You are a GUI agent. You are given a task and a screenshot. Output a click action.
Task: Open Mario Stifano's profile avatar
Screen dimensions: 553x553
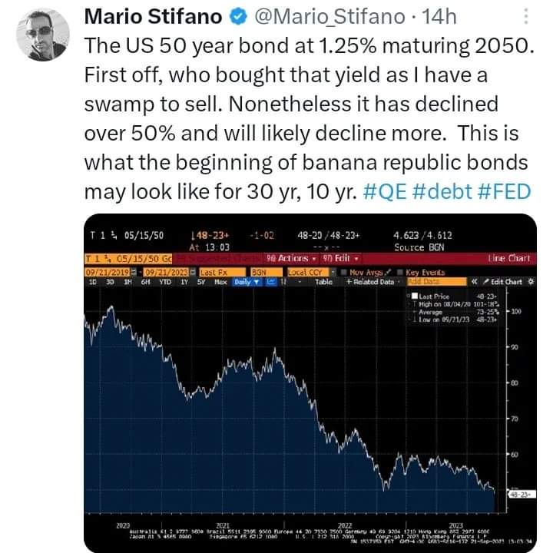(43, 35)
